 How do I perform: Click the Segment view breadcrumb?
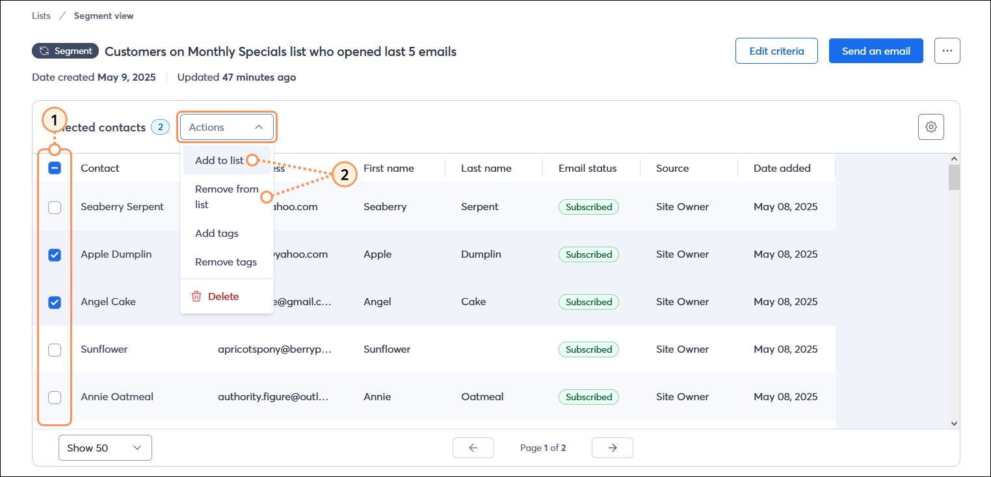pyautogui.click(x=103, y=16)
